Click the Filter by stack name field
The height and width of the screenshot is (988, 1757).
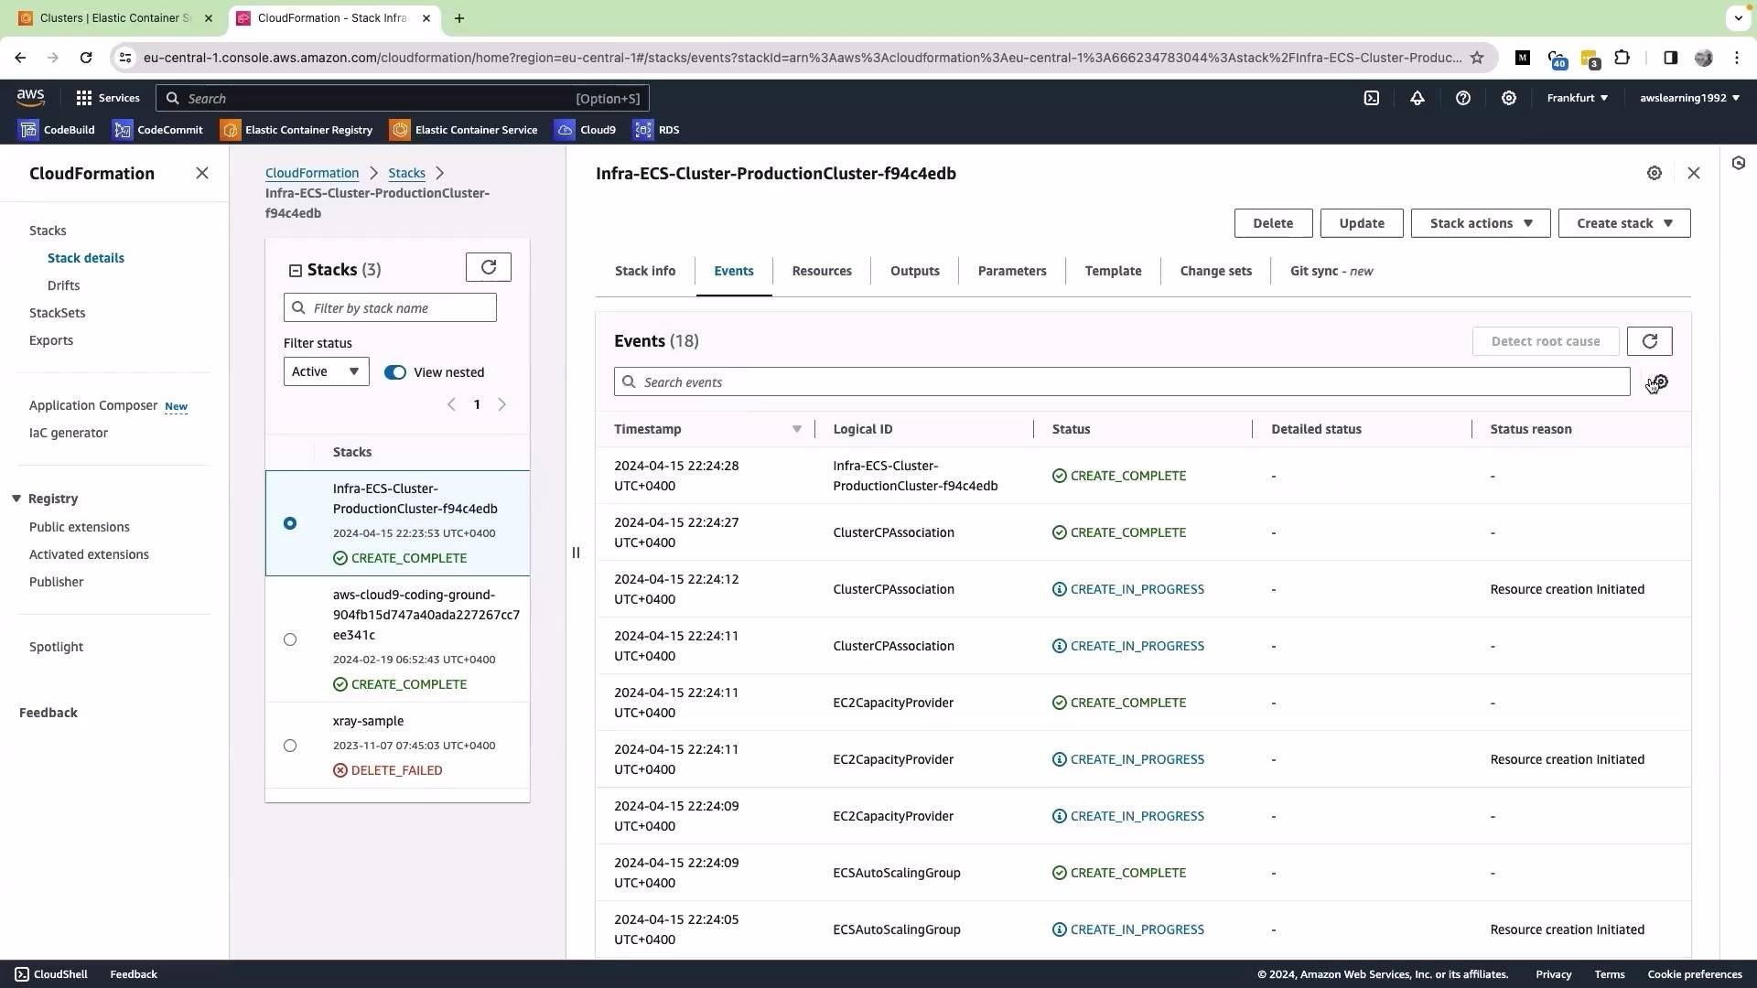pos(390,308)
